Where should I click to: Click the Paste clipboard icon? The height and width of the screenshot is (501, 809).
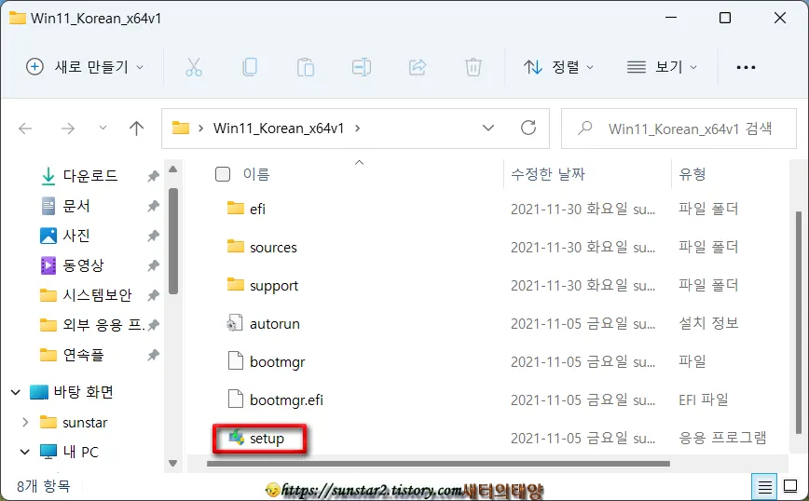pyautogui.click(x=306, y=67)
